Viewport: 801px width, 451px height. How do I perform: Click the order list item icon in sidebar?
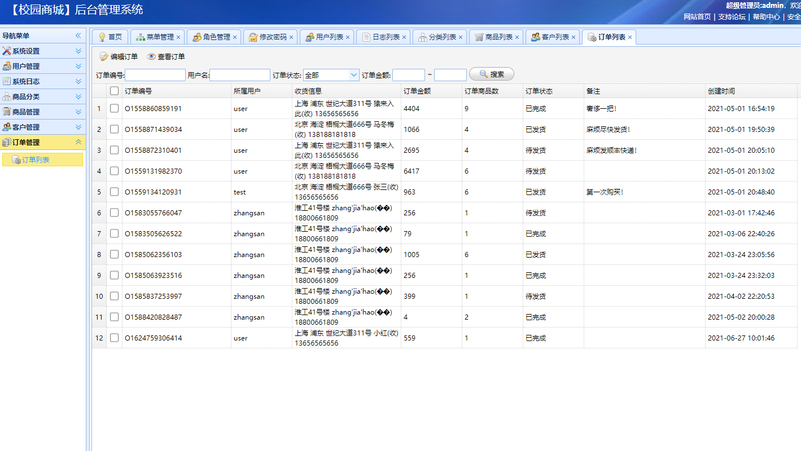pos(16,160)
